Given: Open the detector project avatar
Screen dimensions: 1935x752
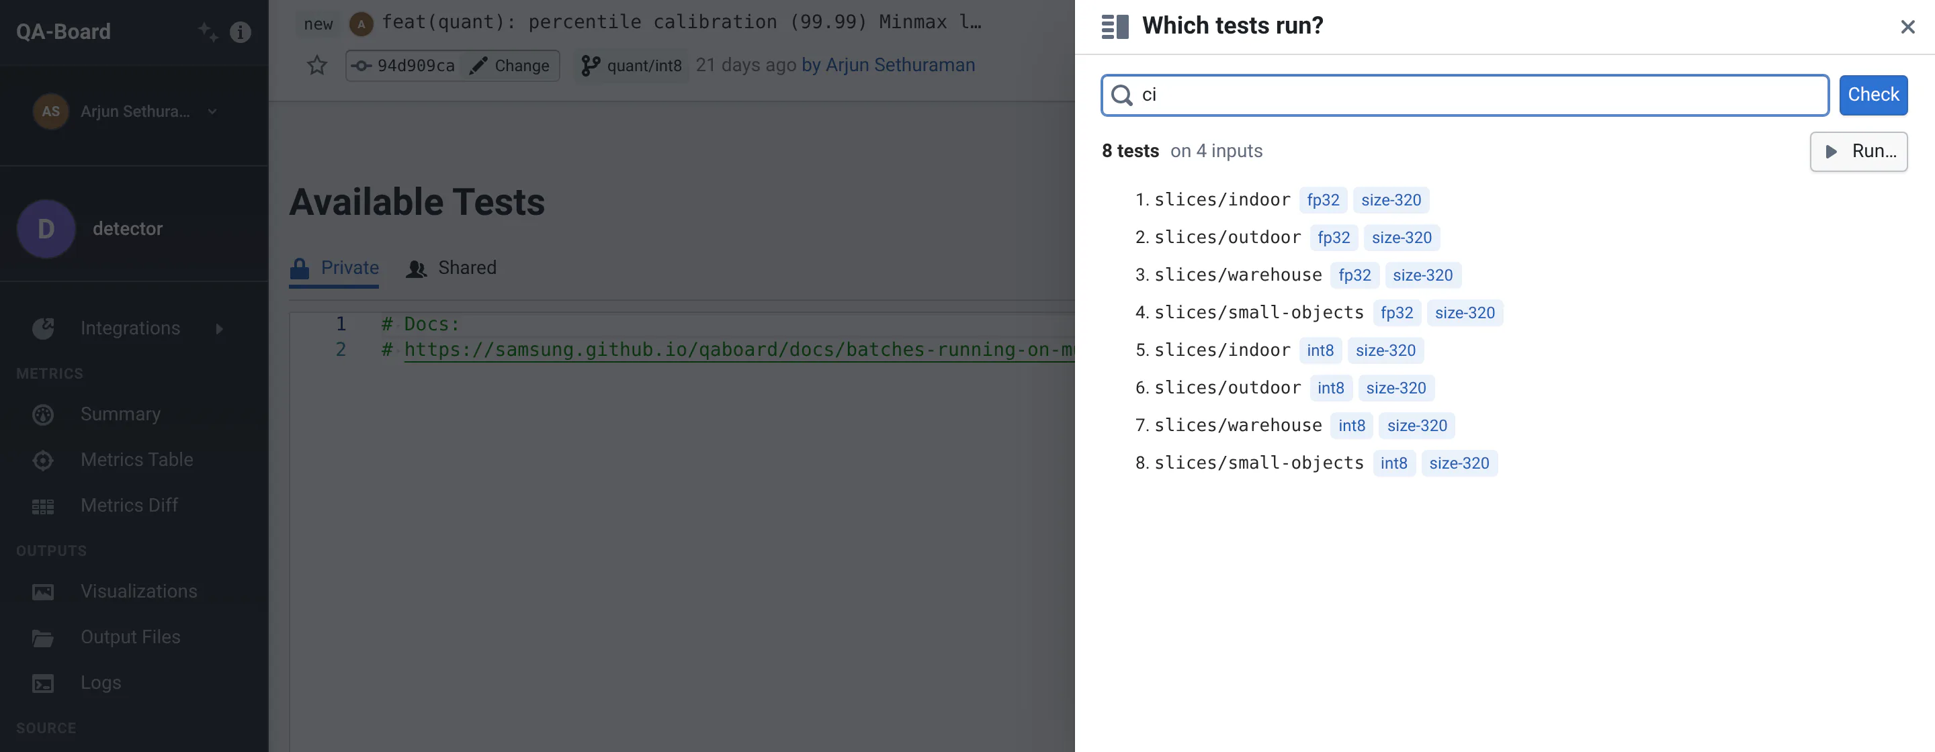Looking at the screenshot, I should pyautogui.click(x=46, y=229).
